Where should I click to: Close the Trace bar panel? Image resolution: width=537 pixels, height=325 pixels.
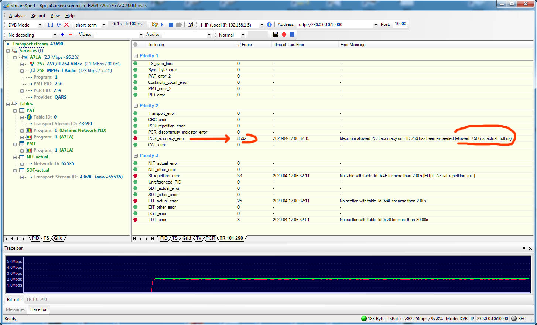pos(530,248)
